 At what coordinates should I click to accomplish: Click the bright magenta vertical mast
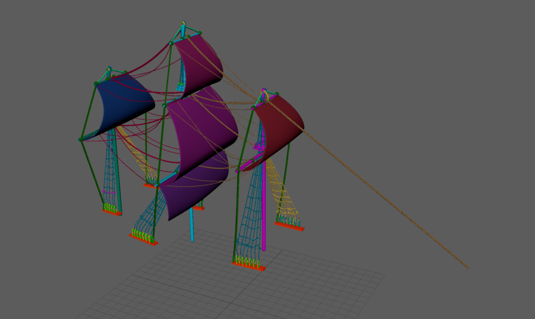(x=264, y=209)
